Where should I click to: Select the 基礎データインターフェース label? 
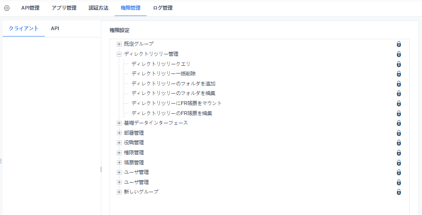point(156,123)
